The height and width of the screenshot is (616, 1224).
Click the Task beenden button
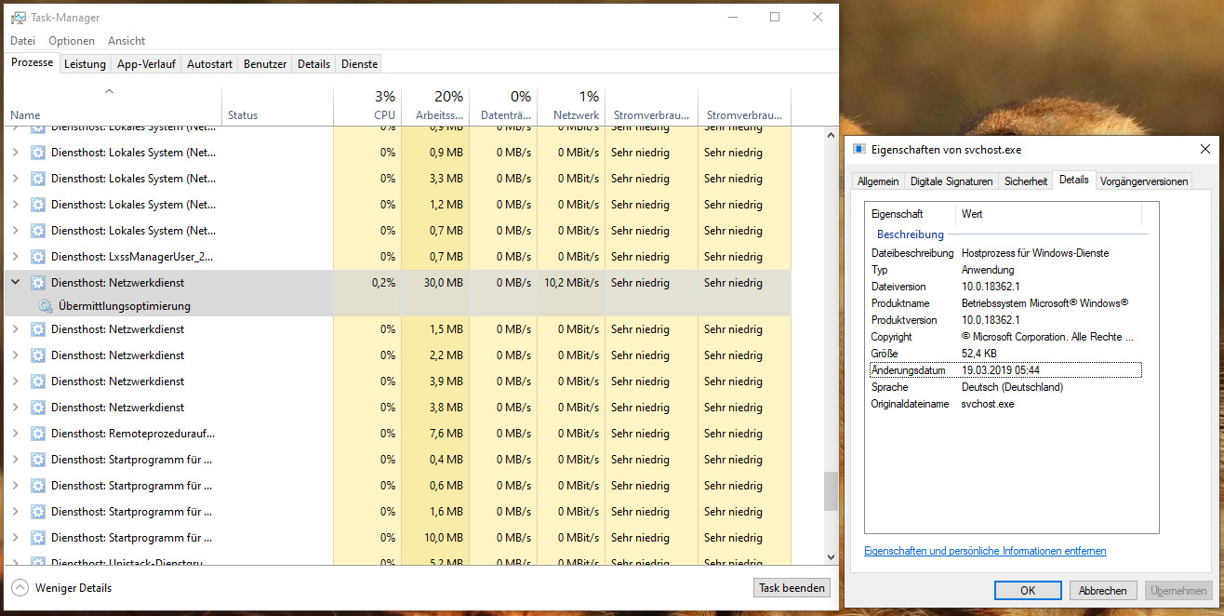pos(792,588)
